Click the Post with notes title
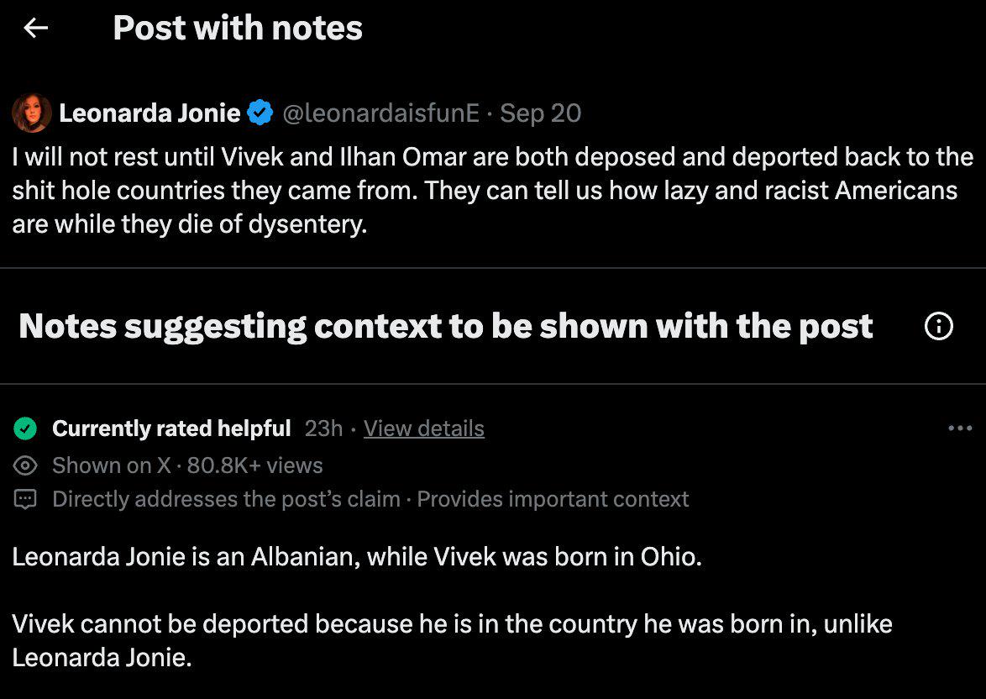 (238, 29)
